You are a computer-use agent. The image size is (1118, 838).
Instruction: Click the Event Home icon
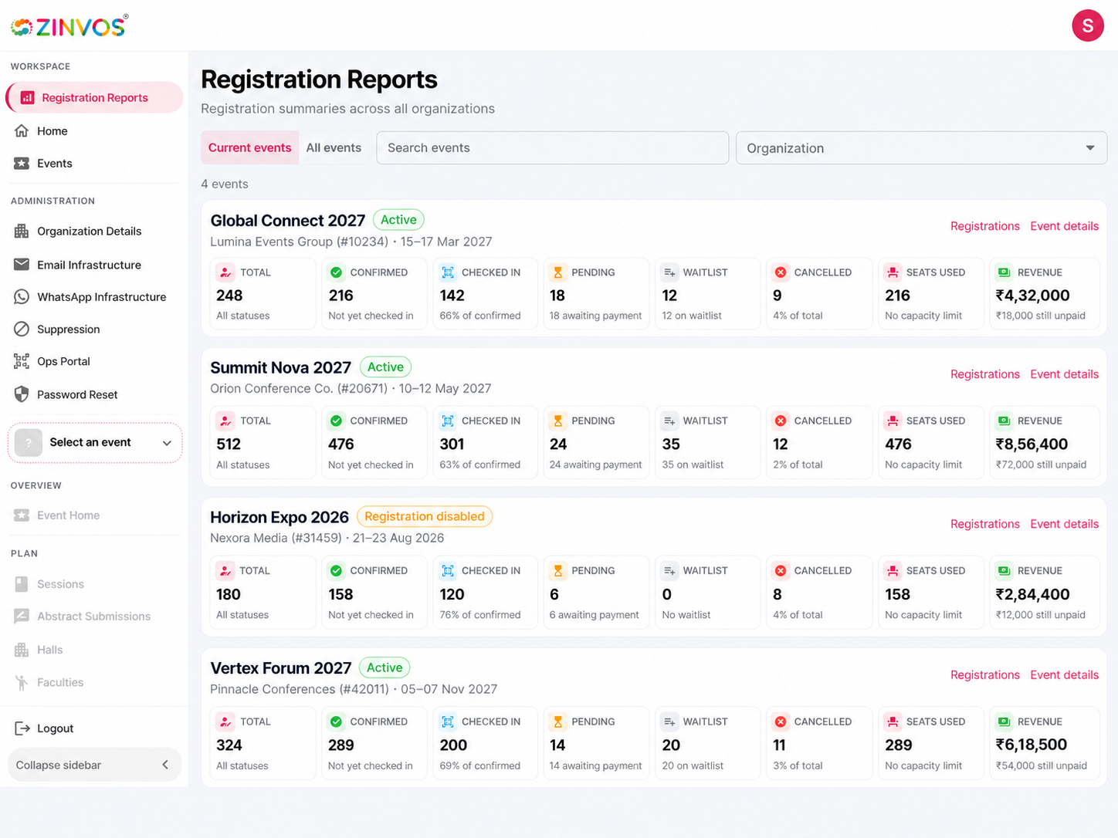click(x=22, y=515)
